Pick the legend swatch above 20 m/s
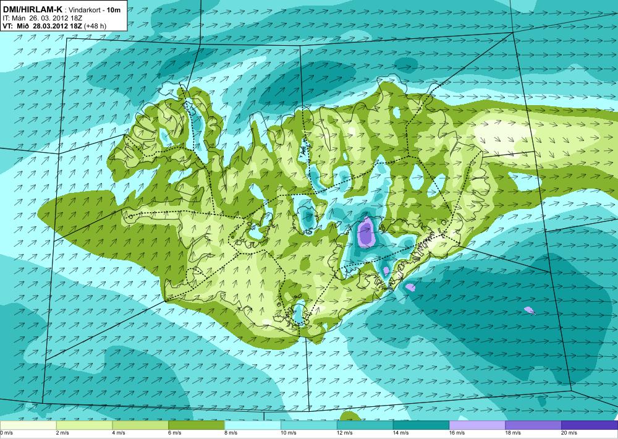Image resolution: width=618 pixels, height=439 pixels. 590,425
